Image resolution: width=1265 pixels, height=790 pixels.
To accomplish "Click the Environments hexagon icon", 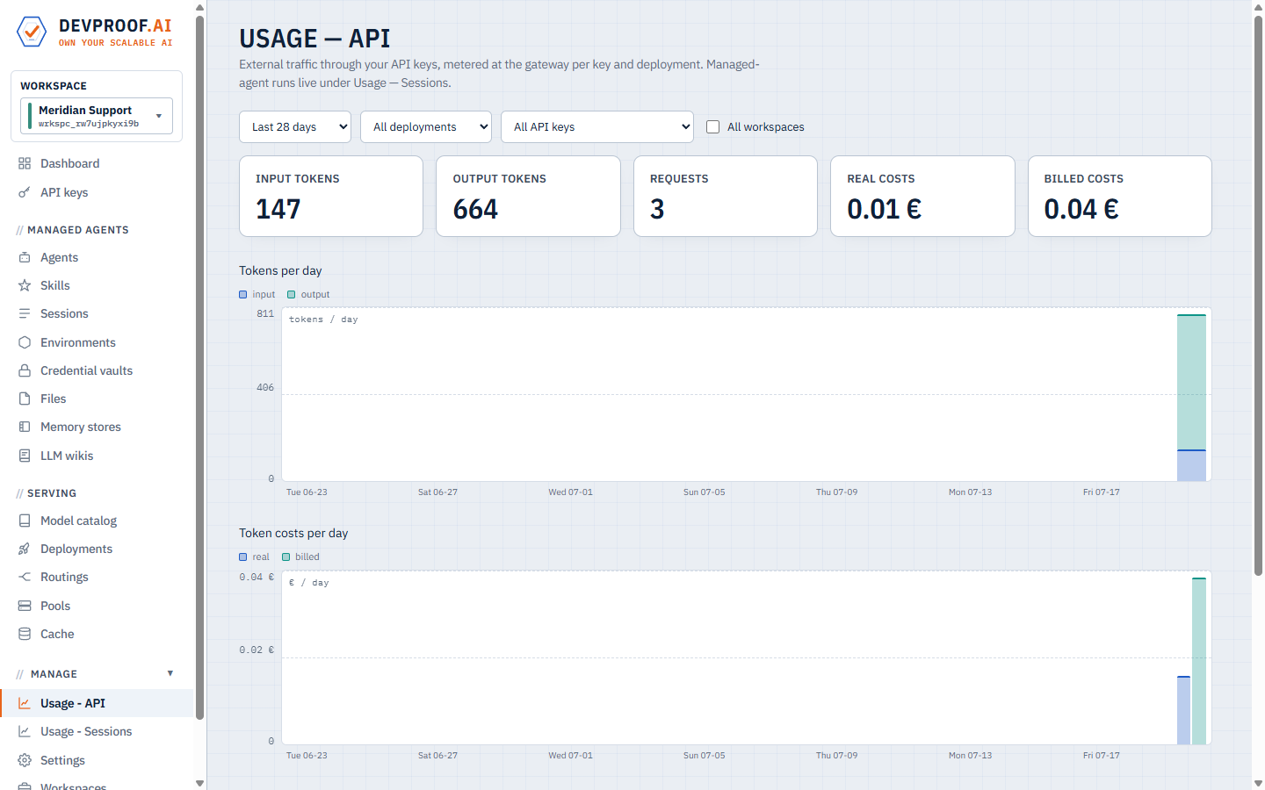I will click(25, 342).
